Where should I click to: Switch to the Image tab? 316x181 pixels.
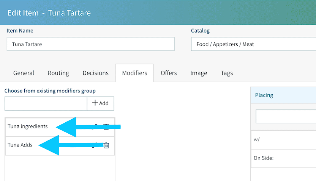click(x=199, y=73)
